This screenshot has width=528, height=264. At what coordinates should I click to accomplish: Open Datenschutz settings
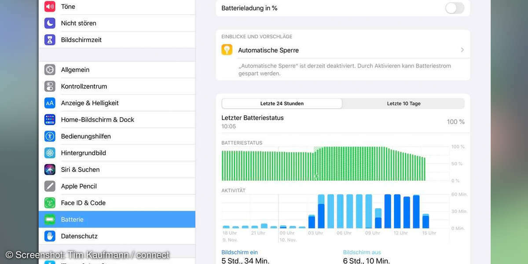[117, 236]
